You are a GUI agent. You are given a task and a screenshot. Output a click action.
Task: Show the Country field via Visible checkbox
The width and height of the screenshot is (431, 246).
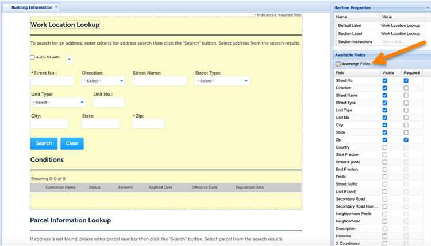point(384,147)
